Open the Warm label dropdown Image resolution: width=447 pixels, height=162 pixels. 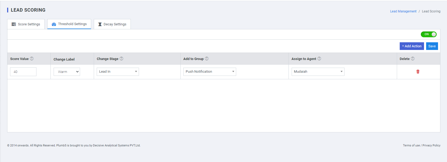[67, 72]
